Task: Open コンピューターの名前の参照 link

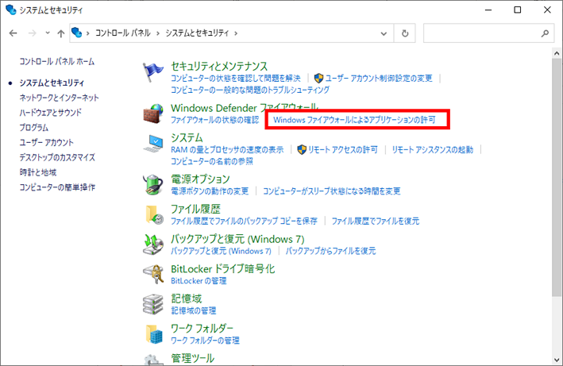Action: [x=212, y=161]
